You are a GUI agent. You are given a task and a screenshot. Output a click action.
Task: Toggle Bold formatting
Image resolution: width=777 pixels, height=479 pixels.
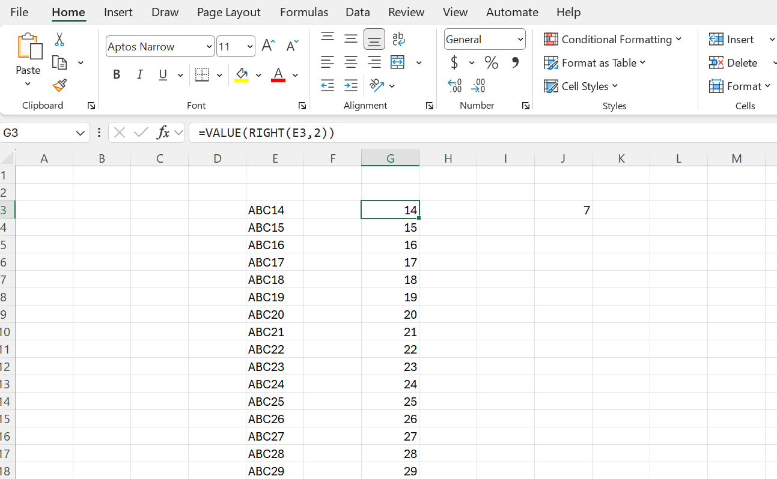pos(117,75)
